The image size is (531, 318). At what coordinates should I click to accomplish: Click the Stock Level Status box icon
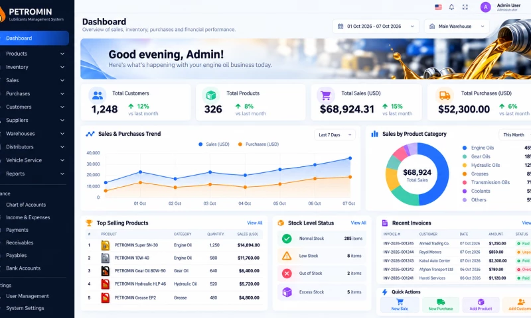[281, 223]
